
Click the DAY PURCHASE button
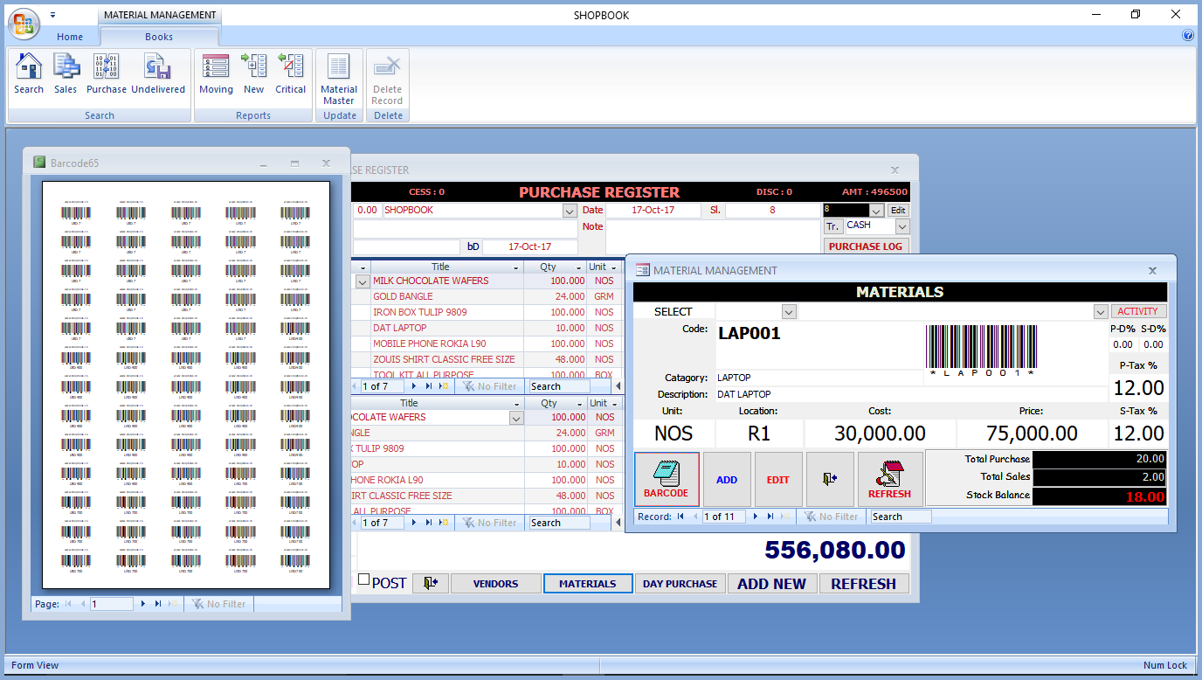(680, 583)
